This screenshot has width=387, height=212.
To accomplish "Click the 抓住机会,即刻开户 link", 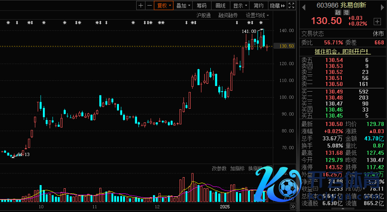I will (342, 51).
